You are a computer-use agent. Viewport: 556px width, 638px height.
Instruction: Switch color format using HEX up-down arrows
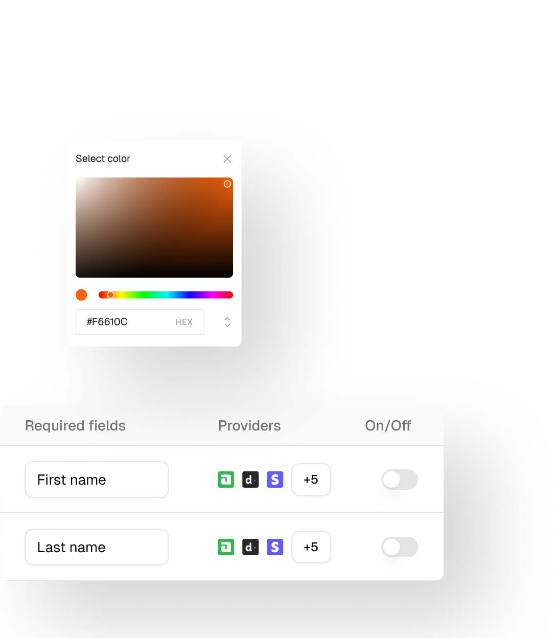pos(227,322)
